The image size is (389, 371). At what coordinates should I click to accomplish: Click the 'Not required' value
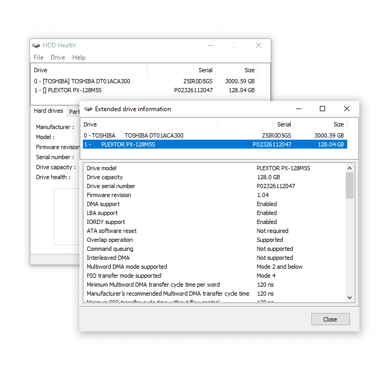(x=272, y=231)
